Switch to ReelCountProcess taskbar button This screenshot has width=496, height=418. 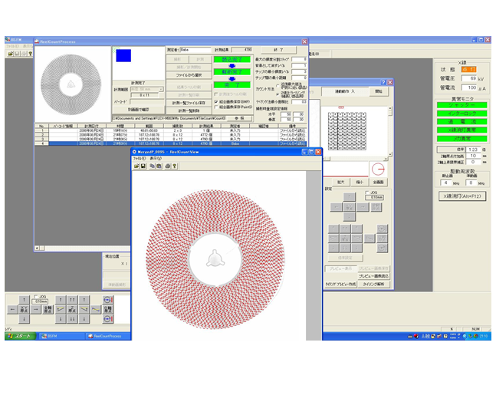(108, 336)
